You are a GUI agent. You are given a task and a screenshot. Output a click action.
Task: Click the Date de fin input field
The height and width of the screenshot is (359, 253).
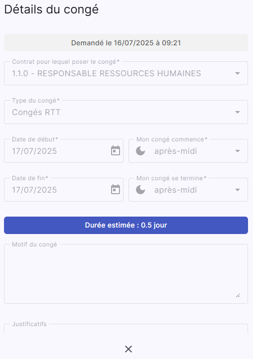click(x=64, y=190)
